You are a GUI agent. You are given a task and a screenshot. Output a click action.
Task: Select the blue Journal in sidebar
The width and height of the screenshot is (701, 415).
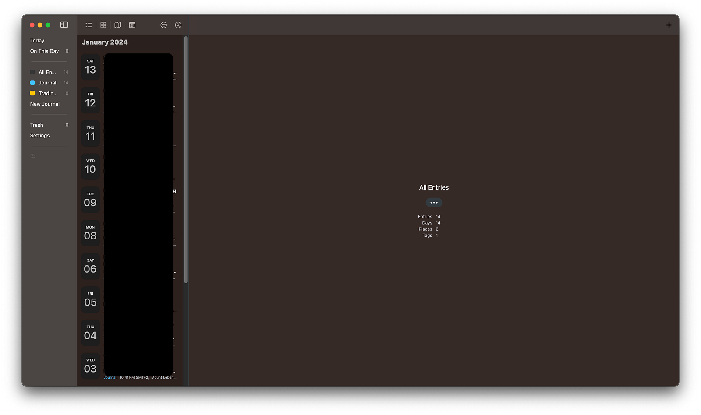coord(49,83)
